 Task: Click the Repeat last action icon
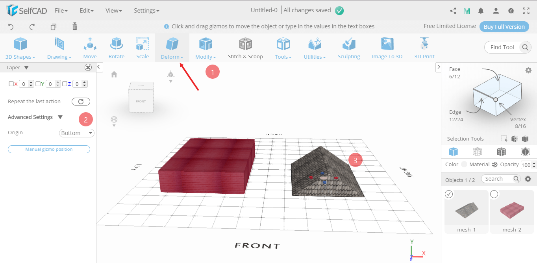pyautogui.click(x=81, y=101)
